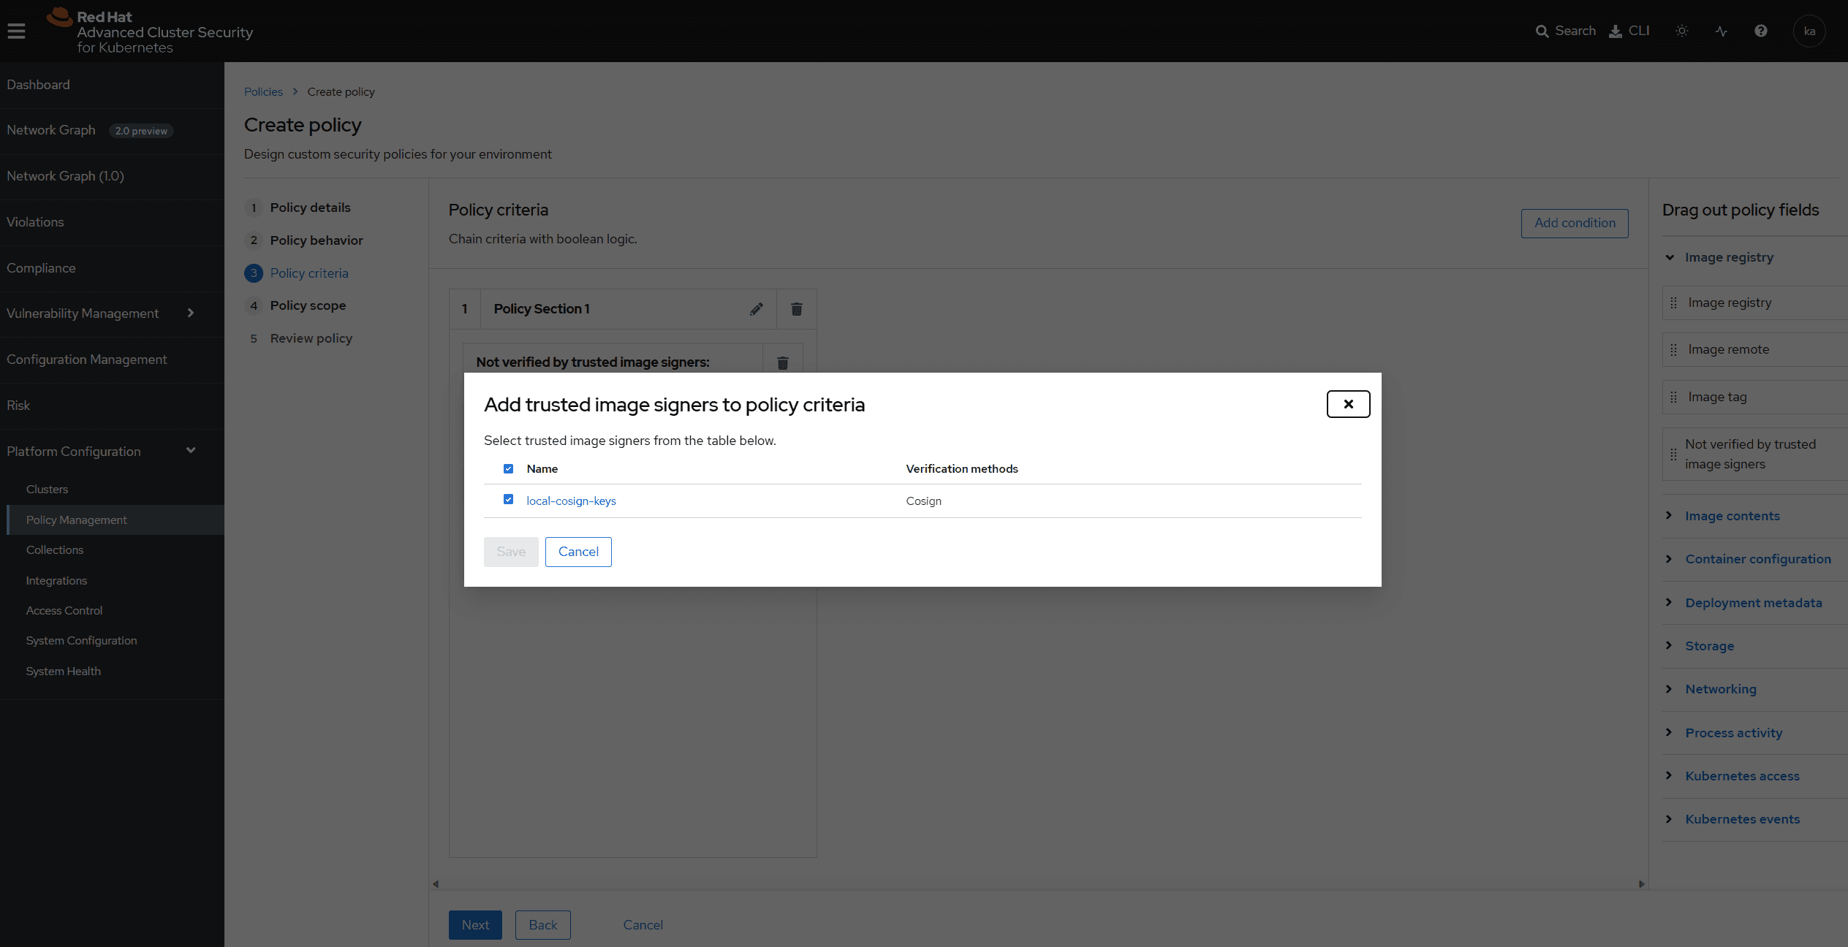
Task: Open global Search
Action: coord(1565,31)
